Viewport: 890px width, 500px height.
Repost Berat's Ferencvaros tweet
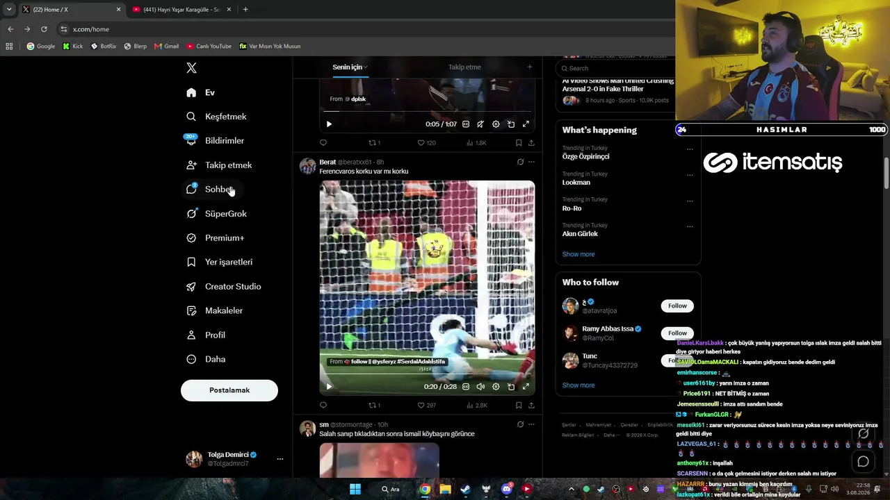[x=374, y=405]
